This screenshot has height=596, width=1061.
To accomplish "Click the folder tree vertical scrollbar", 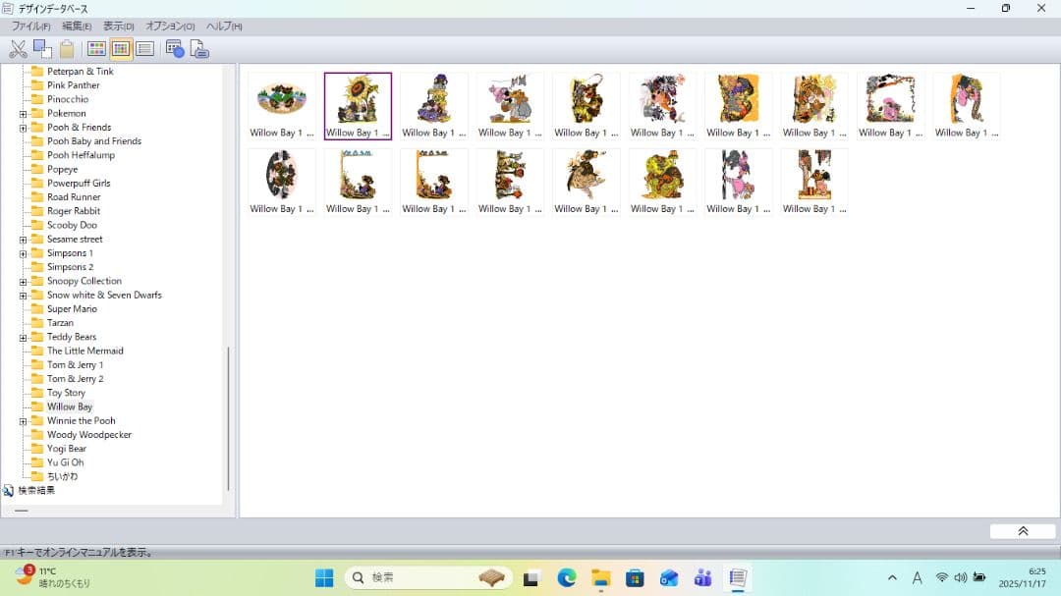I will click(228, 417).
